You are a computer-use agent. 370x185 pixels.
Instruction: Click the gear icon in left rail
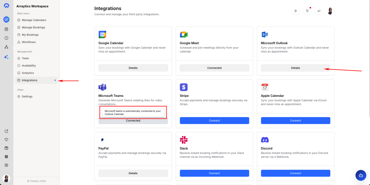[6, 165]
